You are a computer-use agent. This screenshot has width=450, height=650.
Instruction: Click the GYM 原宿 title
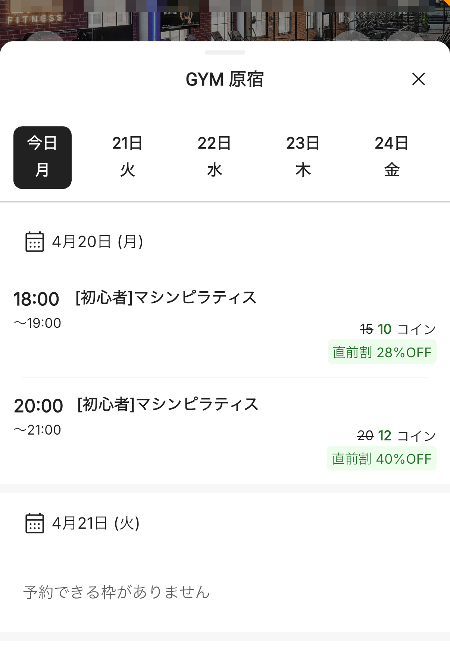coord(225,79)
